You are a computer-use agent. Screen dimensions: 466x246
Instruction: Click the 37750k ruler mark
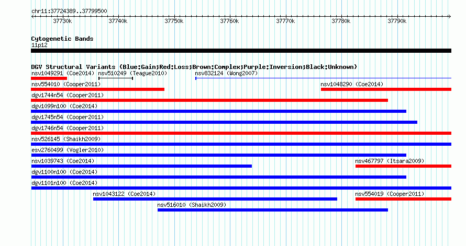tap(174, 21)
